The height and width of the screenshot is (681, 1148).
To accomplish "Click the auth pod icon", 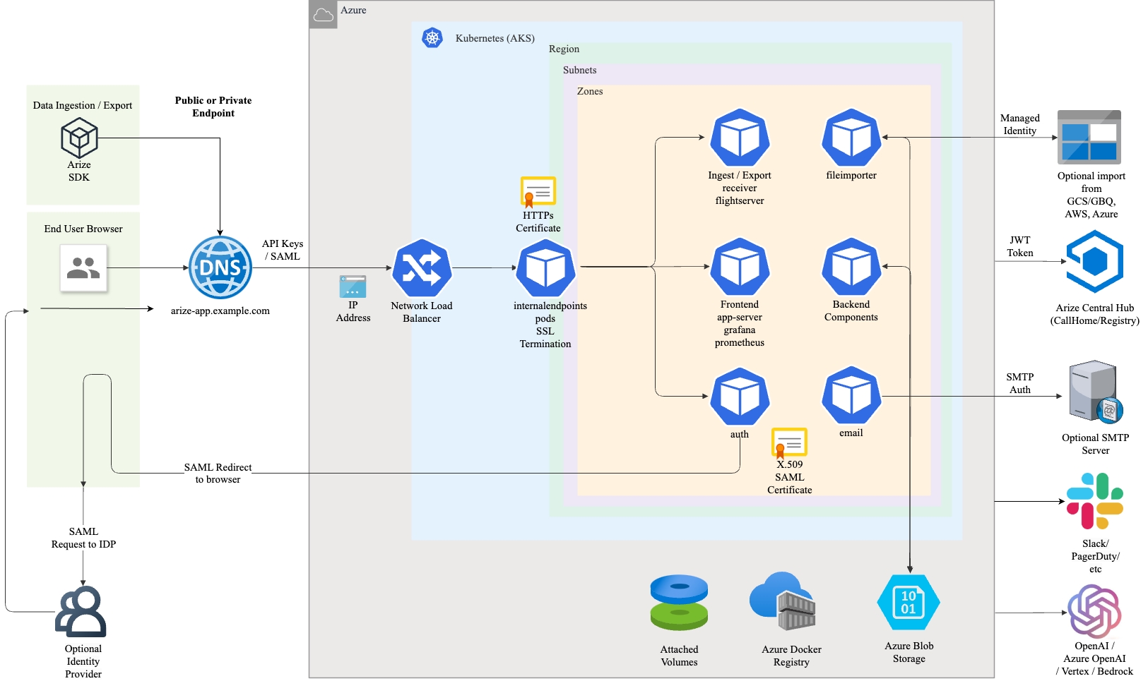I will click(740, 397).
